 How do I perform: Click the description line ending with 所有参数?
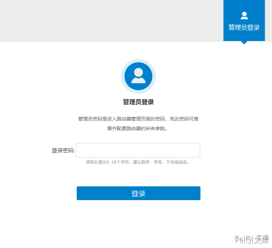(138, 129)
